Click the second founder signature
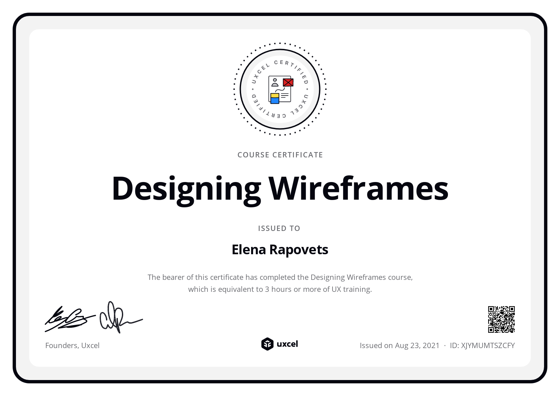 (121, 317)
